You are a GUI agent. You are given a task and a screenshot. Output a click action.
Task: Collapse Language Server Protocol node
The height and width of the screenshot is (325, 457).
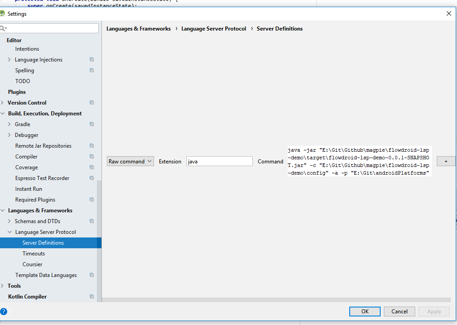click(9, 232)
